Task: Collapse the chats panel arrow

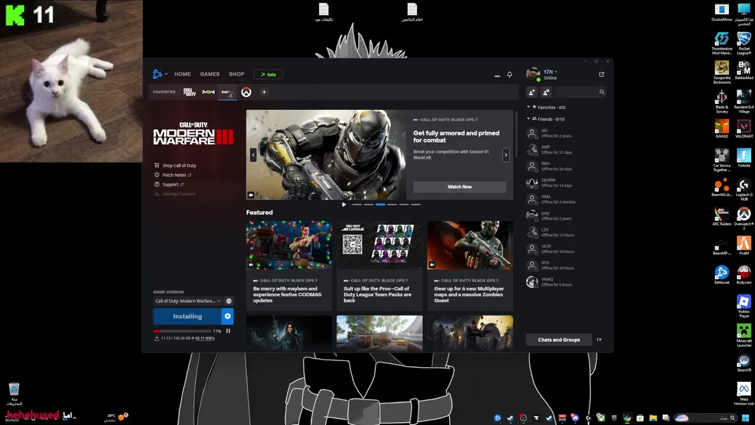Action: tap(599, 339)
